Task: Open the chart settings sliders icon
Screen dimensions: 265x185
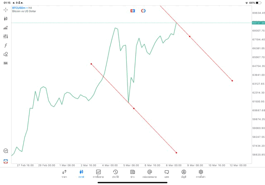Action: (x=6, y=36)
